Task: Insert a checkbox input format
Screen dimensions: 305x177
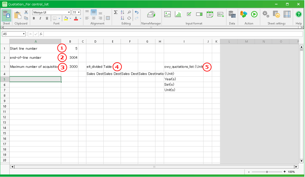Action: [x=189, y=14]
